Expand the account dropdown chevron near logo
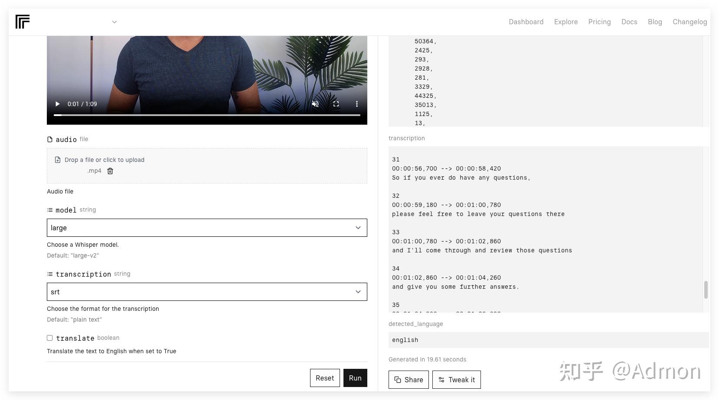 (x=114, y=22)
